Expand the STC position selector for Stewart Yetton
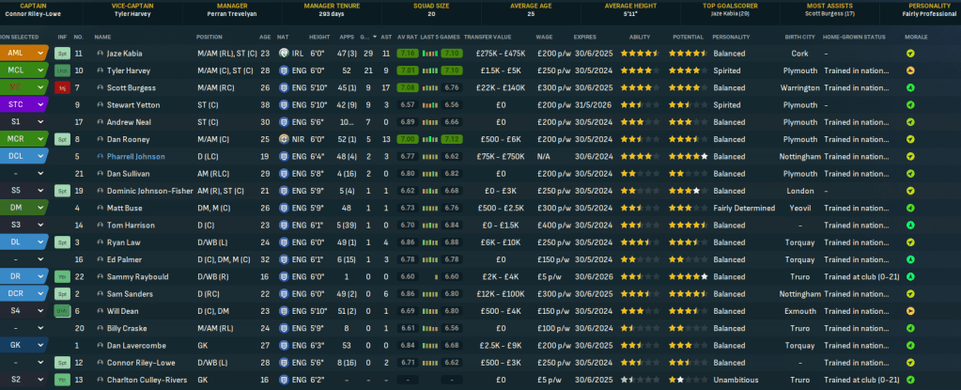The height and width of the screenshot is (390, 961). click(39, 104)
